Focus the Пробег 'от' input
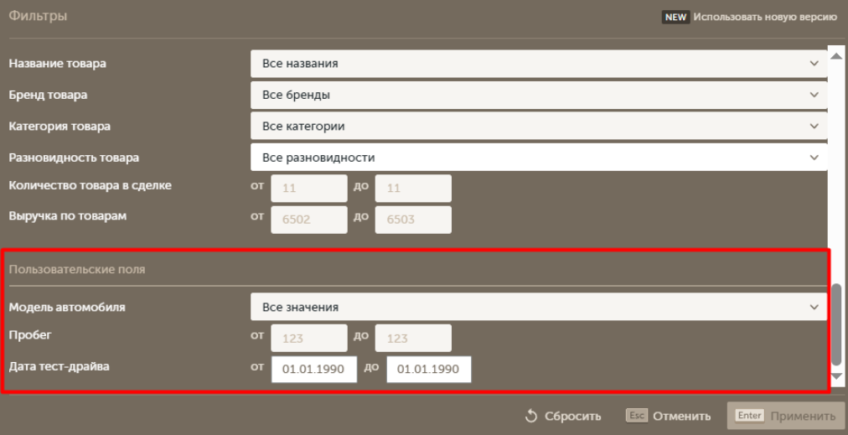The height and width of the screenshot is (435, 848). [308, 339]
